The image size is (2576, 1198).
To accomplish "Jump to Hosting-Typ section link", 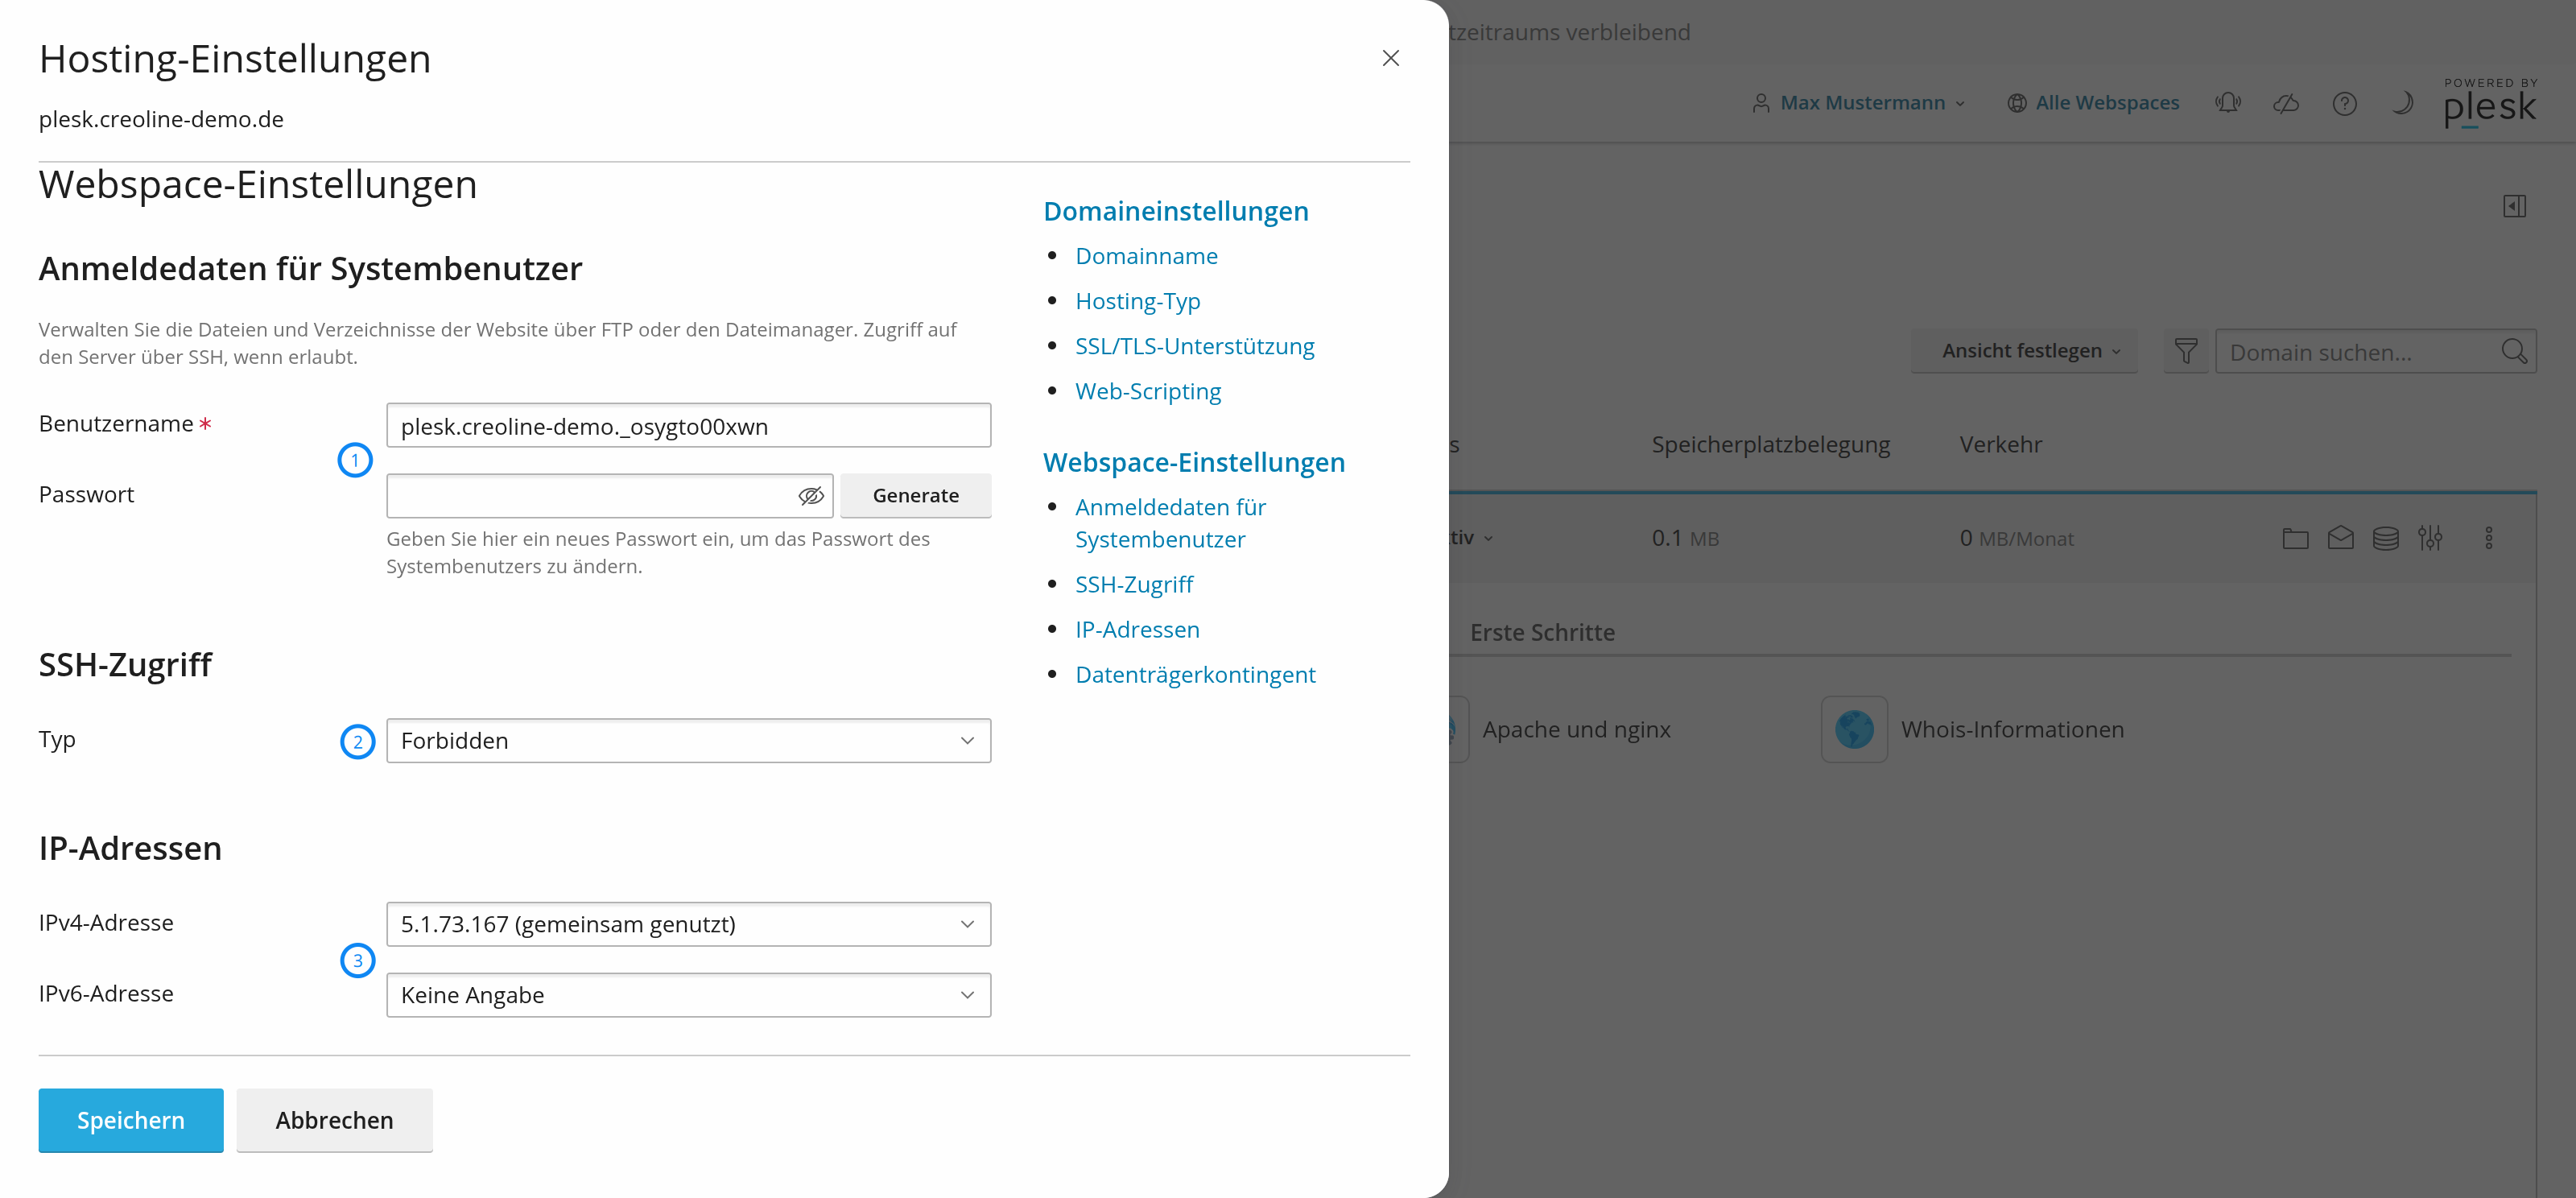I will click(x=1137, y=301).
